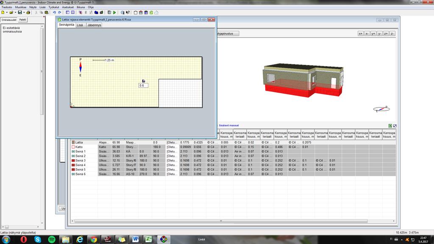Expand the dropdown arrow beside the Open folder icon
434x244 pixels.
[x=15, y=12]
